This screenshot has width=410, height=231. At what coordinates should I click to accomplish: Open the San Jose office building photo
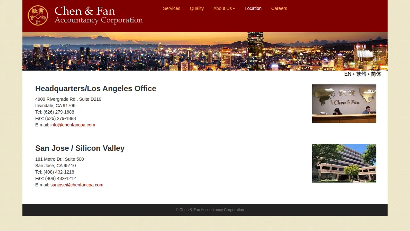344,163
